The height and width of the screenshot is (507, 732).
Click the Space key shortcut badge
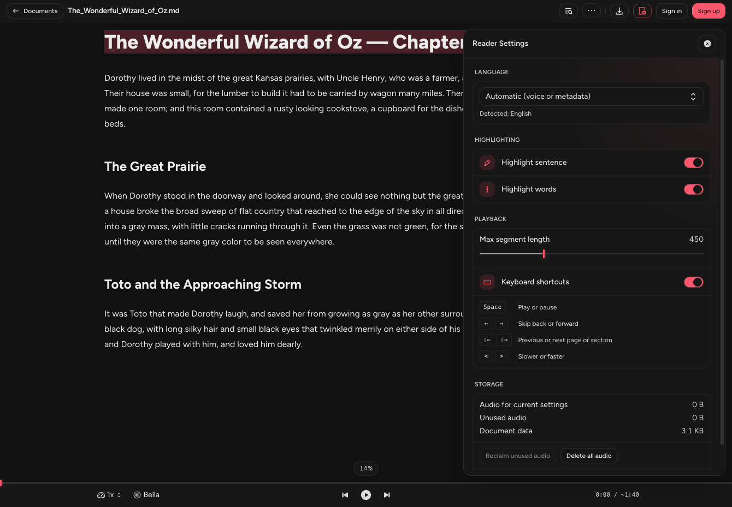492,307
